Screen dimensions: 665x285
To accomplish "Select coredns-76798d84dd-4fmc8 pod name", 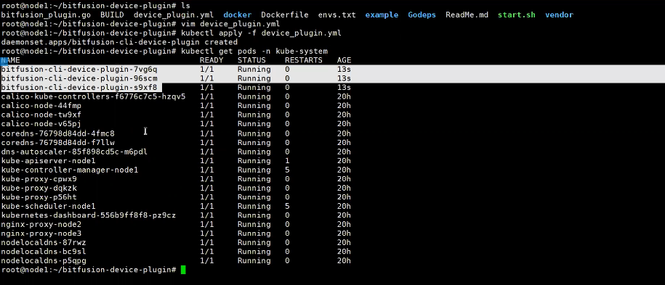I will pos(57,133).
